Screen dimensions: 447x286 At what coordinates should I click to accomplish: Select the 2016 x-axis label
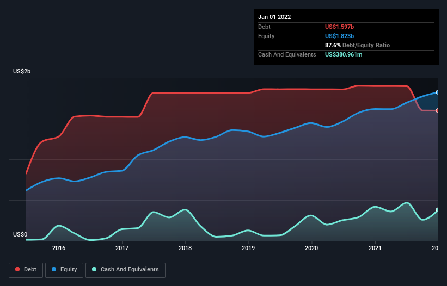[59, 248]
